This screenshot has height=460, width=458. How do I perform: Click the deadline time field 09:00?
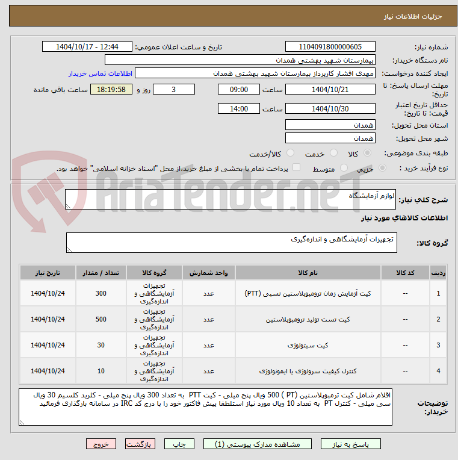pos(239,90)
